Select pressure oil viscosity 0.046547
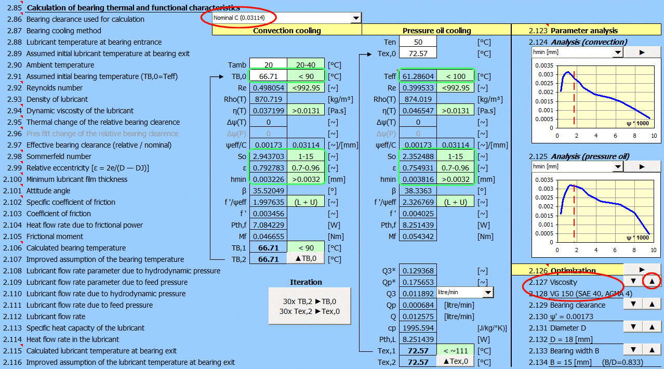The image size is (664, 369). [418, 110]
